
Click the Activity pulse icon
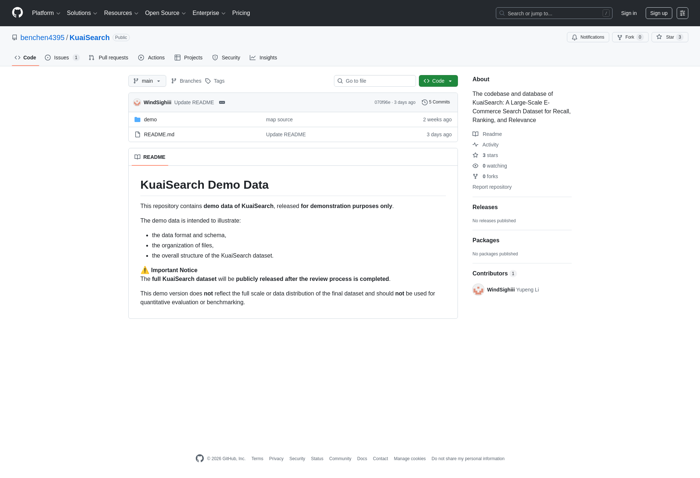[x=475, y=145]
